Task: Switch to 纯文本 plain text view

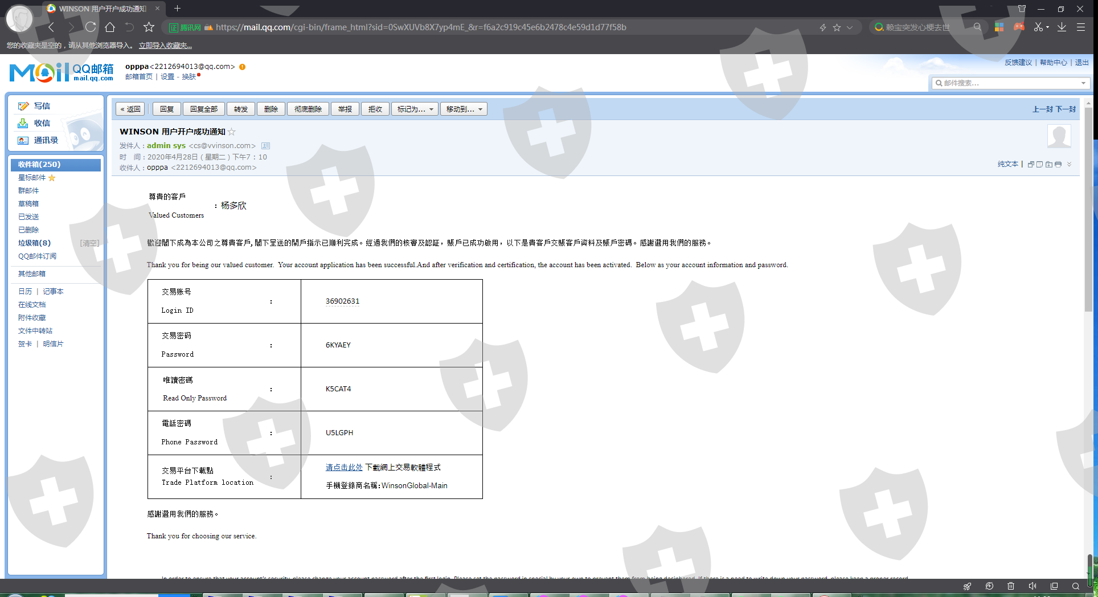Action: tap(1008, 164)
